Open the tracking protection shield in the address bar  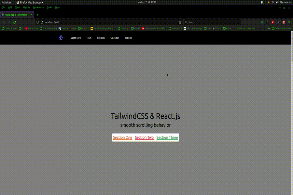click(x=38, y=22)
